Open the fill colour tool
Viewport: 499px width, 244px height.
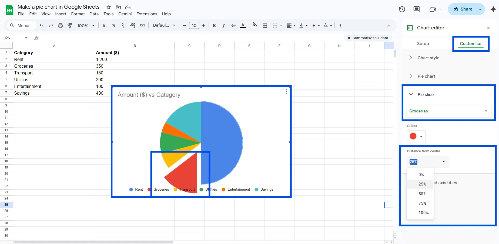click(254, 25)
